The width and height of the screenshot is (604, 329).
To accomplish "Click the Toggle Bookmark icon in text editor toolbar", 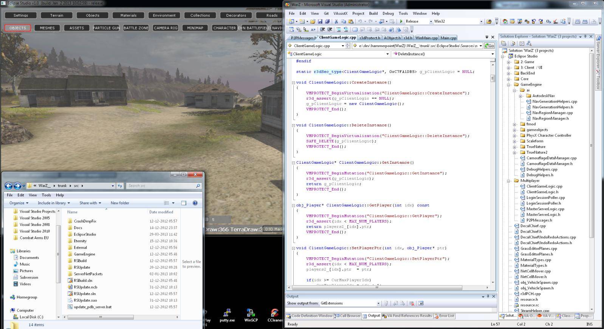I will tap(355, 29).
